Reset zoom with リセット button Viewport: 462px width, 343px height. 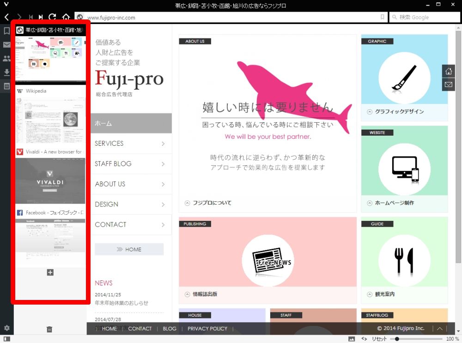(x=379, y=339)
